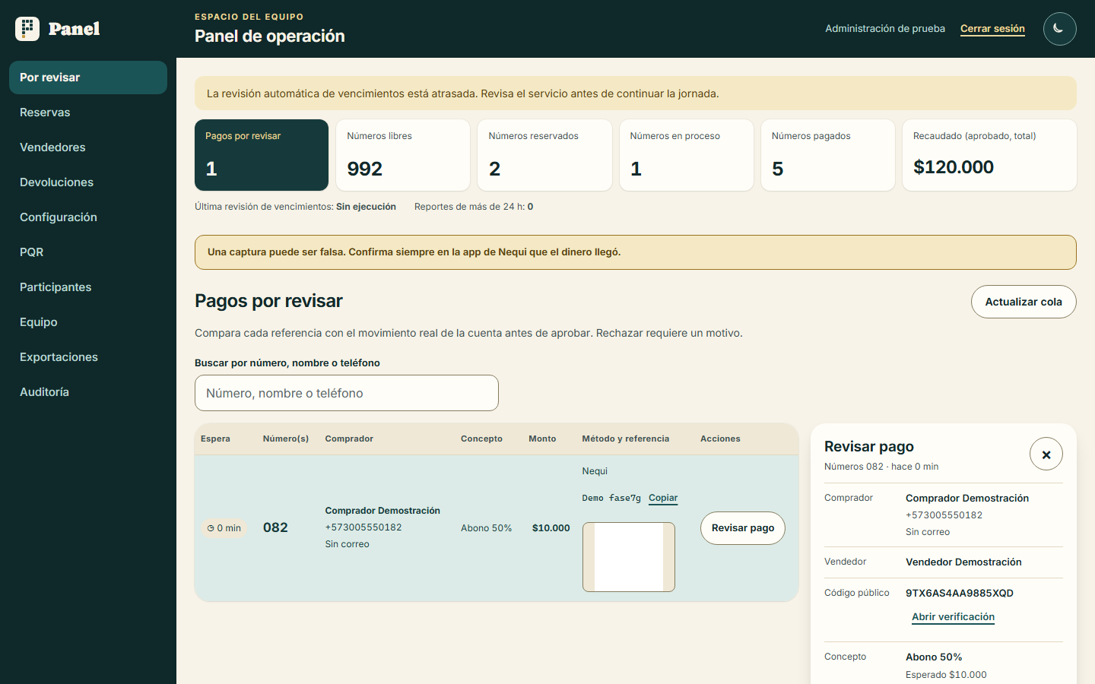This screenshot has width=1095, height=684.
Task: Click number 082 in the table row
Action: pyautogui.click(x=275, y=527)
